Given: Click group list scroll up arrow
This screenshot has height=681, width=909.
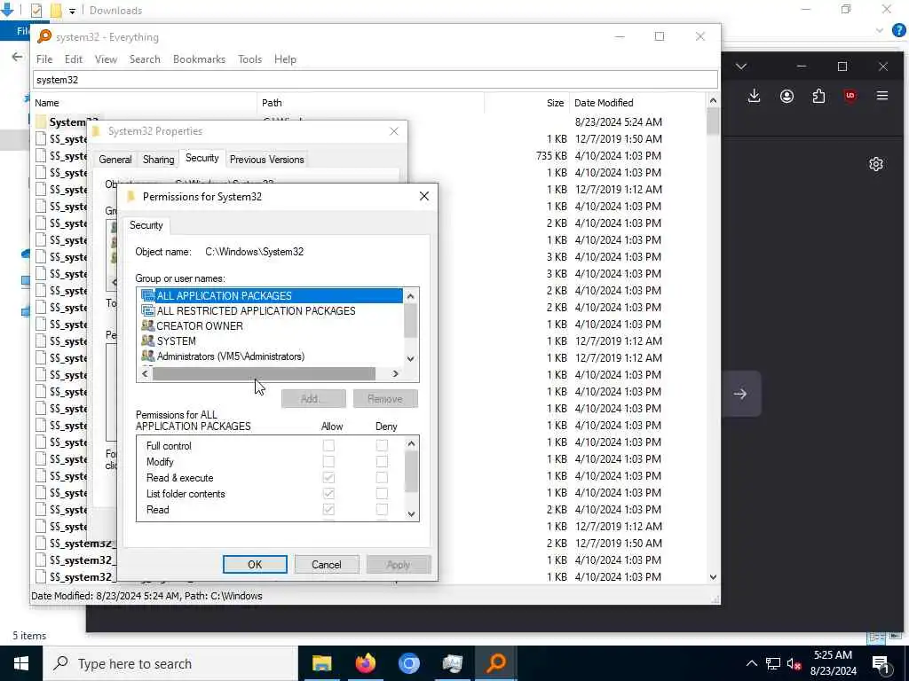Looking at the screenshot, I should (410, 296).
